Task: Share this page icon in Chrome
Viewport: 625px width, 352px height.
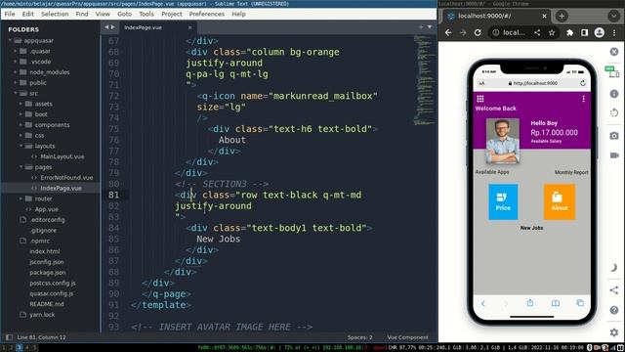Action: [537, 32]
